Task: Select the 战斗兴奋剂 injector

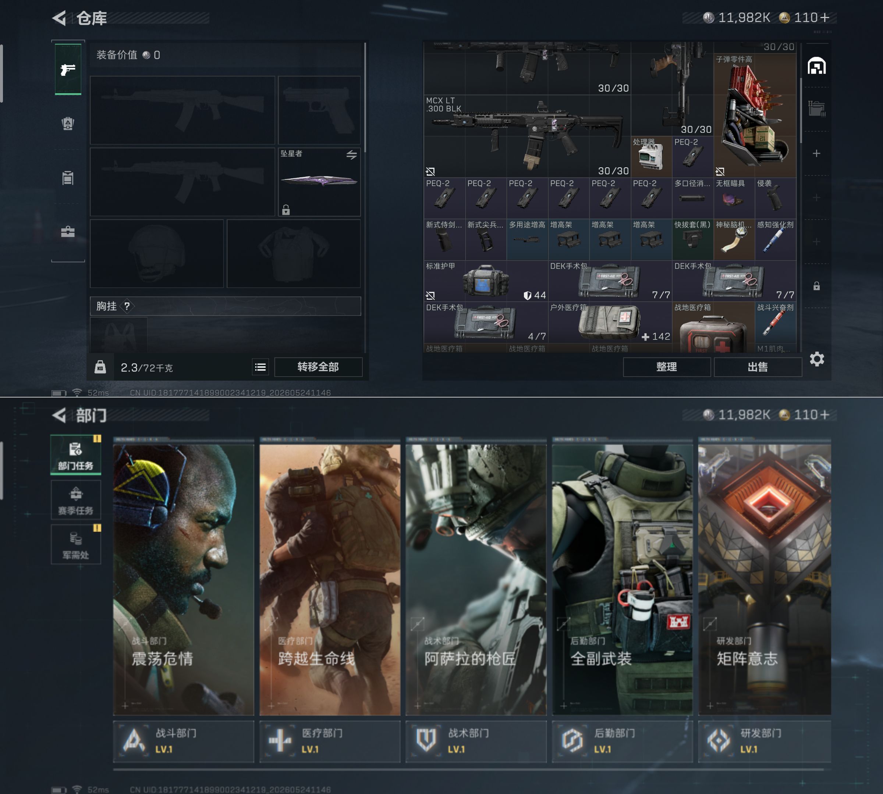Action: coord(776,323)
